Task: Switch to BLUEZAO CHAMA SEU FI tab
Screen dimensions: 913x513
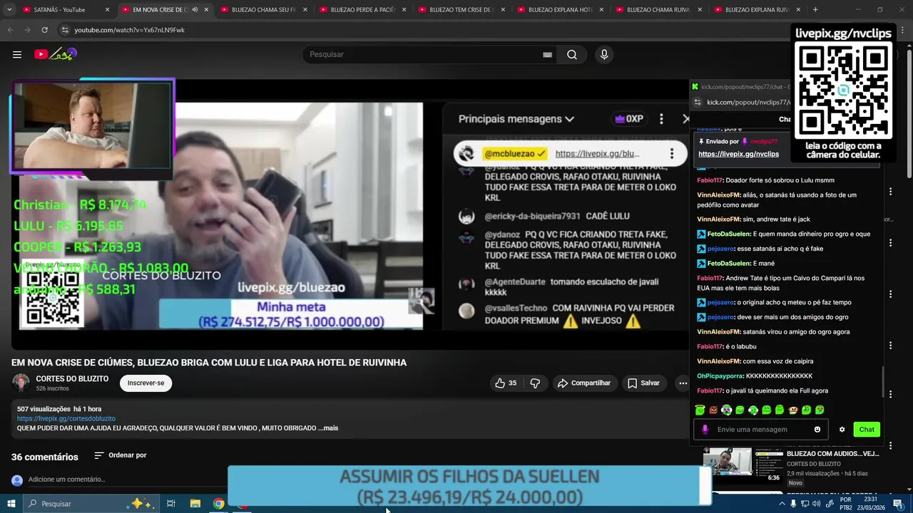Action: pyautogui.click(x=264, y=9)
